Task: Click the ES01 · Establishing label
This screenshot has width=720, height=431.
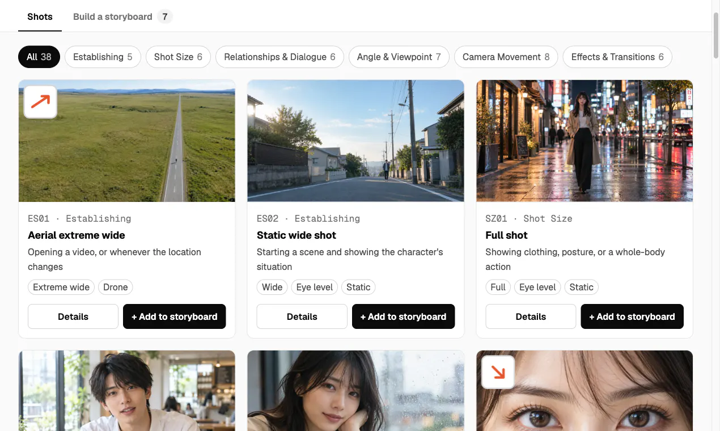Action: tap(79, 218)
